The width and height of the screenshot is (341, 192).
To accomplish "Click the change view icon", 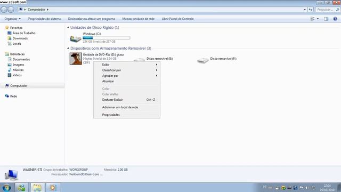I will [313, 19].
